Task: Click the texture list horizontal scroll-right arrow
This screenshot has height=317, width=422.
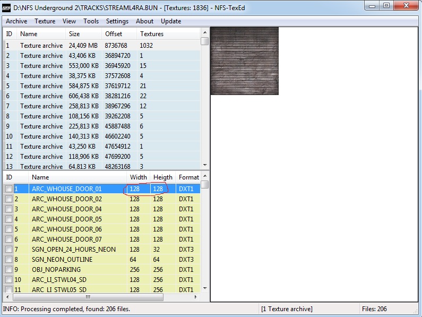Action: 196,297
